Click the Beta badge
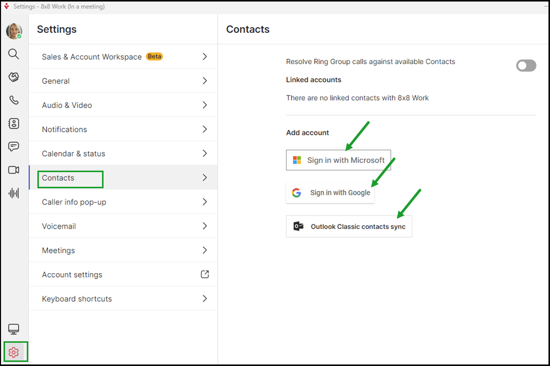This screenshot has height=366, width=550. 155,57
